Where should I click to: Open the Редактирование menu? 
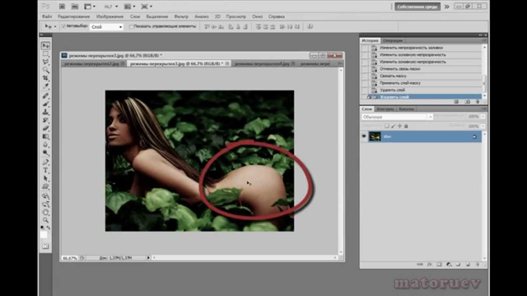[x=74, y=16]
